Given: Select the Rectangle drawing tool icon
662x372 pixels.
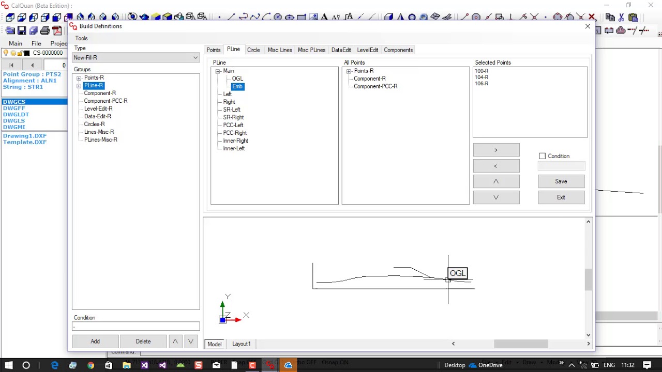Looking at the screenshot, I should point(302,17).
